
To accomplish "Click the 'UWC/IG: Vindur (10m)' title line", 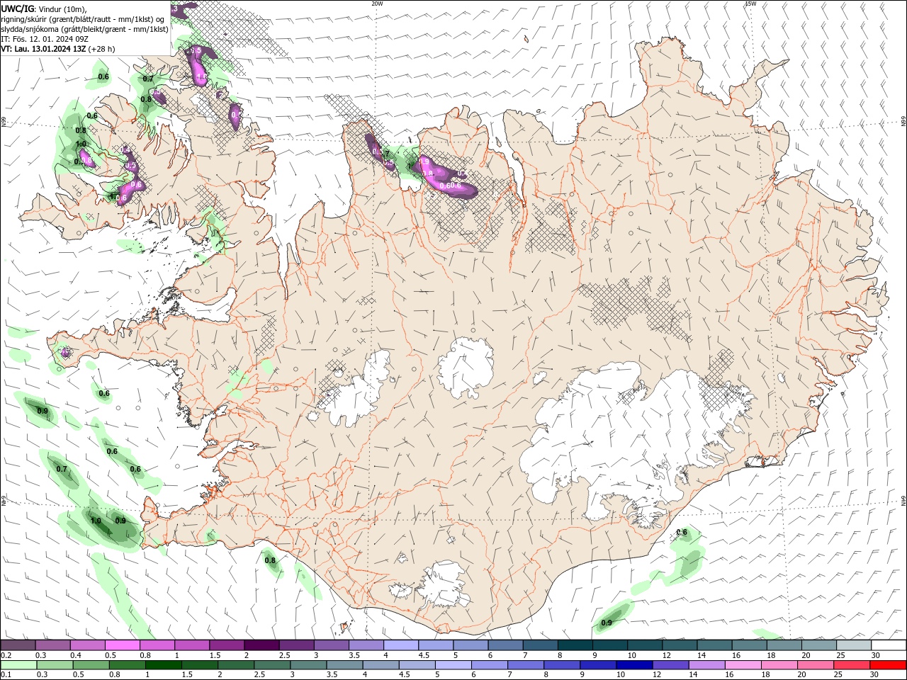I will pos(44,8).
